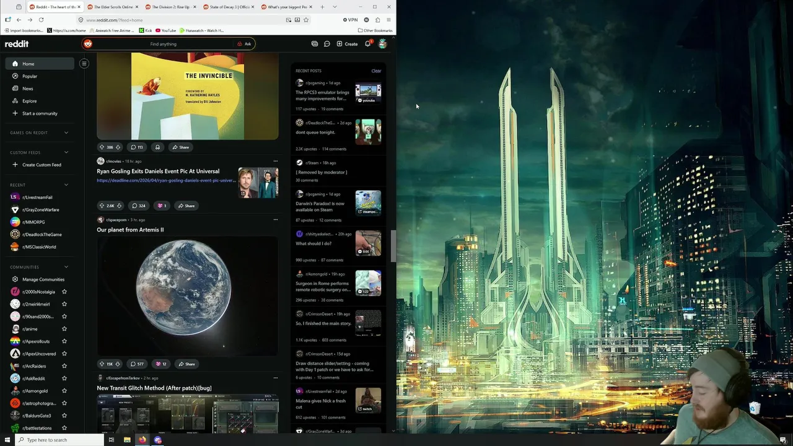This screenshot has width=793, height=446.
Task: Go back with the browser back arrow
Action: coord(19,20)
